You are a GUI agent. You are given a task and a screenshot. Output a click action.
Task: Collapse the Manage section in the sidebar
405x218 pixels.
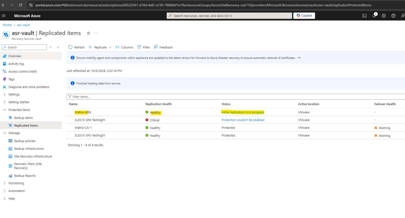(x=4, y=133)
